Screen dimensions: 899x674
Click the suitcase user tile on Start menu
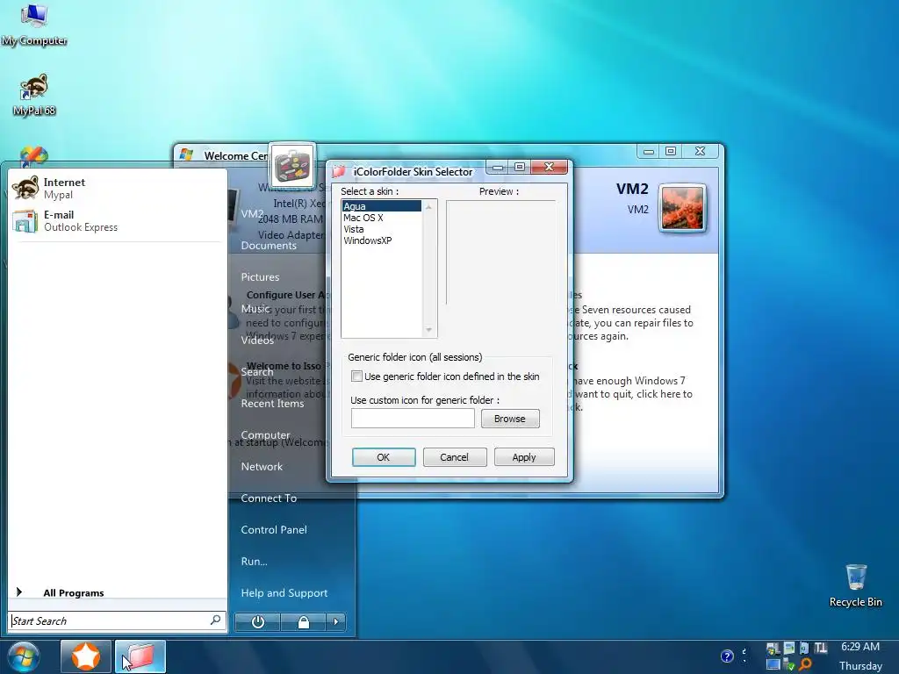pos(292,166)
